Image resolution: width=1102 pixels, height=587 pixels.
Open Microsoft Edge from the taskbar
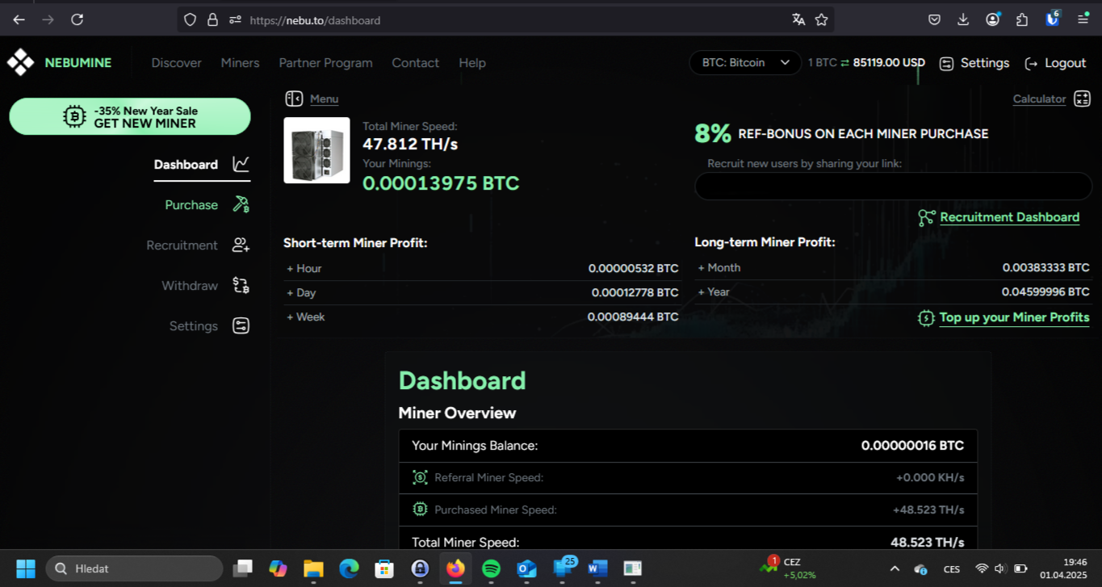(x=349, y=568)
